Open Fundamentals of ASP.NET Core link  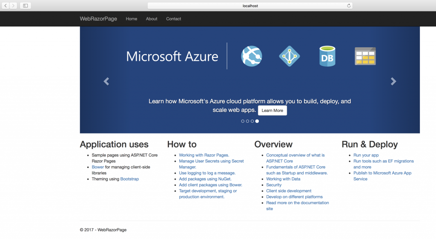pos(297,170)
